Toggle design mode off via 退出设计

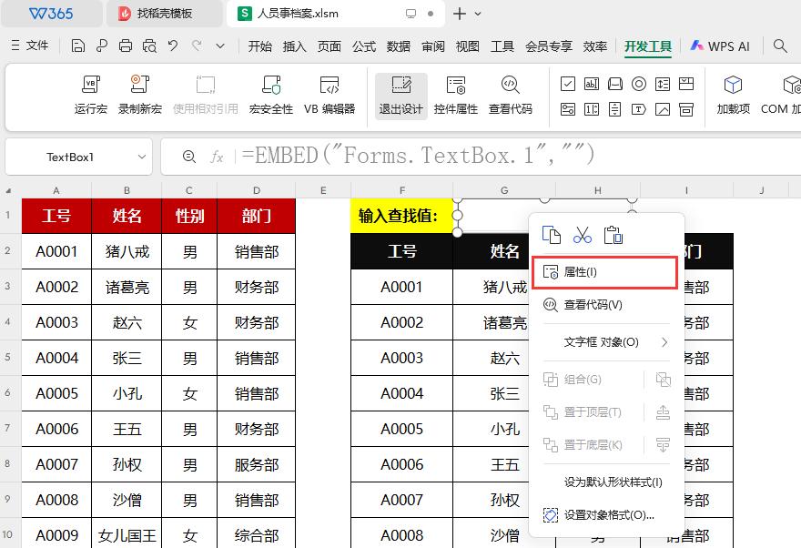[x=401, y=96]
